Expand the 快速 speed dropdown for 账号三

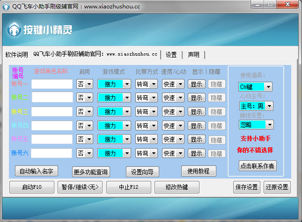[x=173, y=112]
